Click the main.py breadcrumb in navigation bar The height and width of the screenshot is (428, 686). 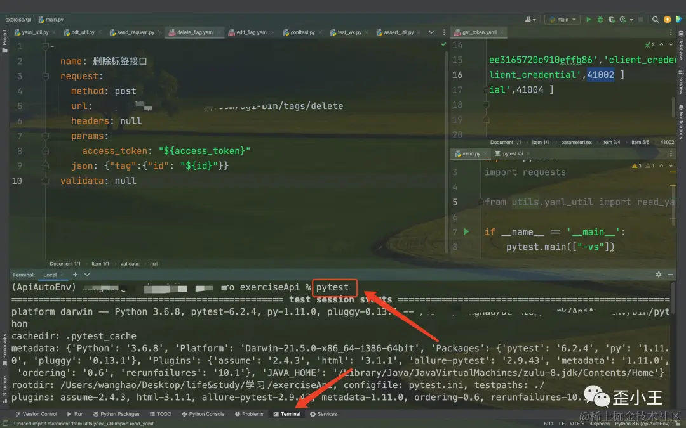(51, 20)
